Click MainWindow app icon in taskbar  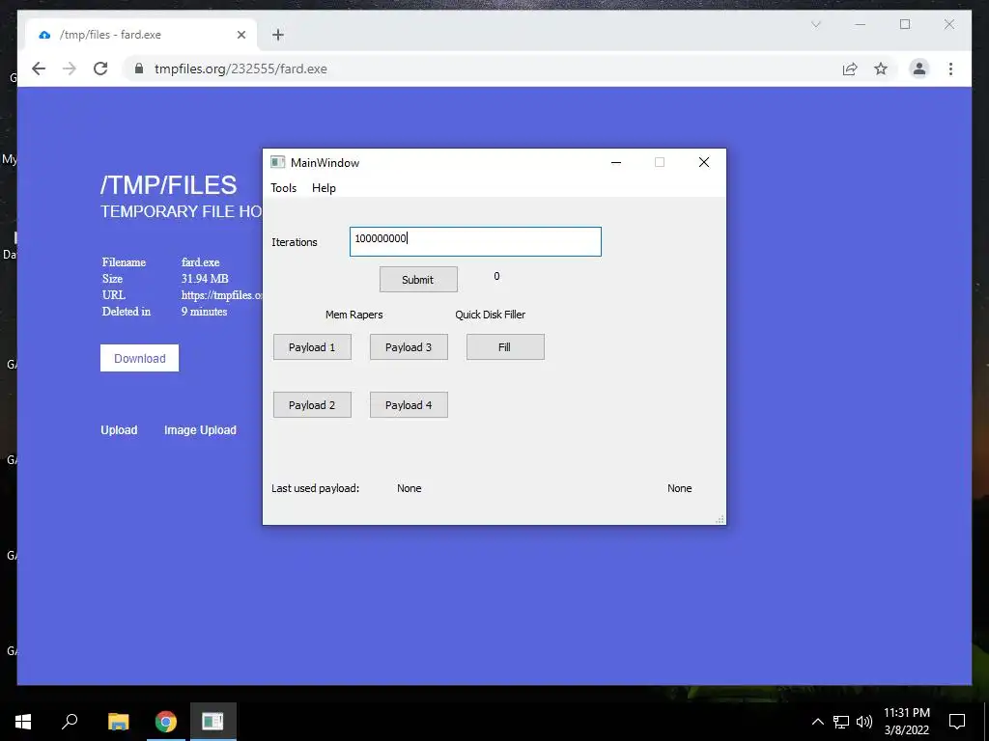click(x=212, y=722)
